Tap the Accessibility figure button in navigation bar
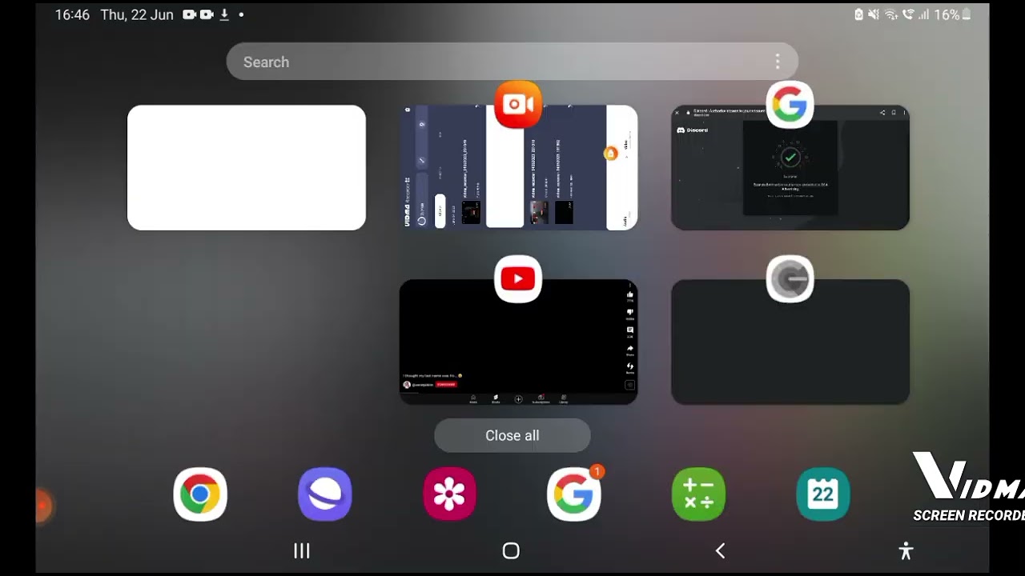 (x=906, y=550)
